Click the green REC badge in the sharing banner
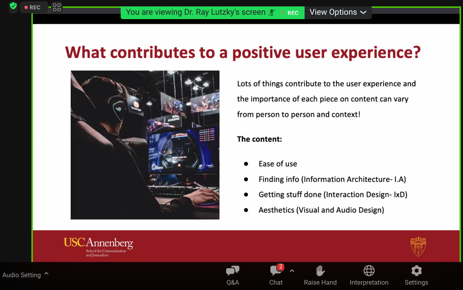This screenshot has width=463, height=290. coord(292,13)
